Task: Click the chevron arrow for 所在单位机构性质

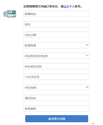Action: 87,55
